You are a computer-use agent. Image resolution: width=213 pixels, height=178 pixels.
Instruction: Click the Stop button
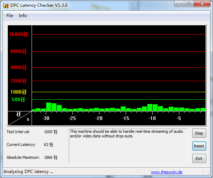199,133
